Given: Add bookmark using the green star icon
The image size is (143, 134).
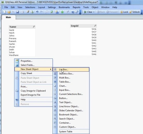Looking at the screenshot, I should (x=62, y=12).
